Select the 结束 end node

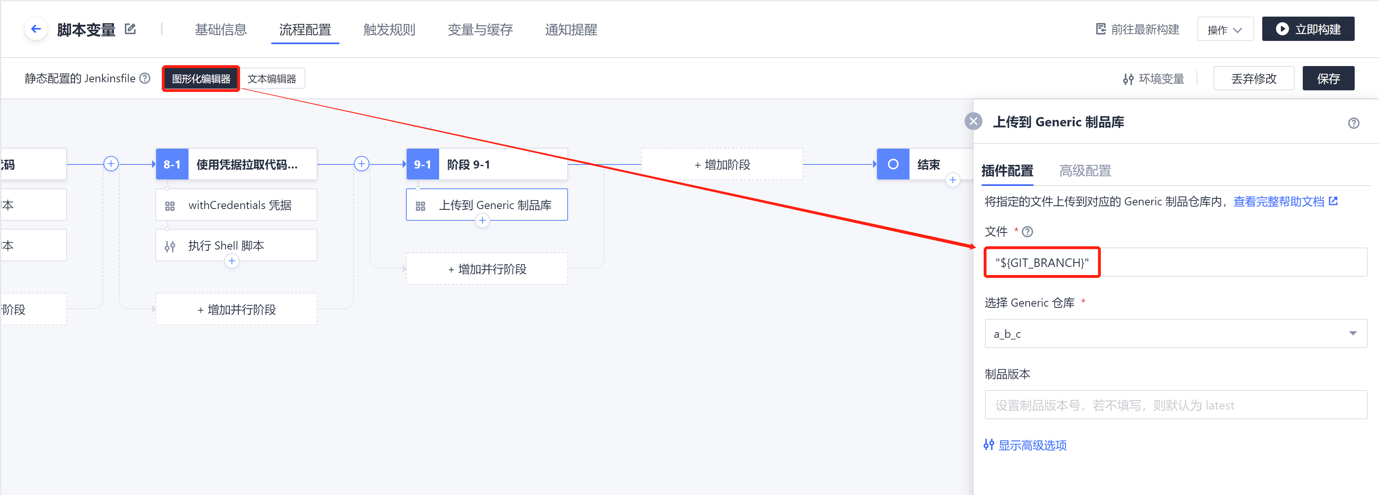[925, 164]
